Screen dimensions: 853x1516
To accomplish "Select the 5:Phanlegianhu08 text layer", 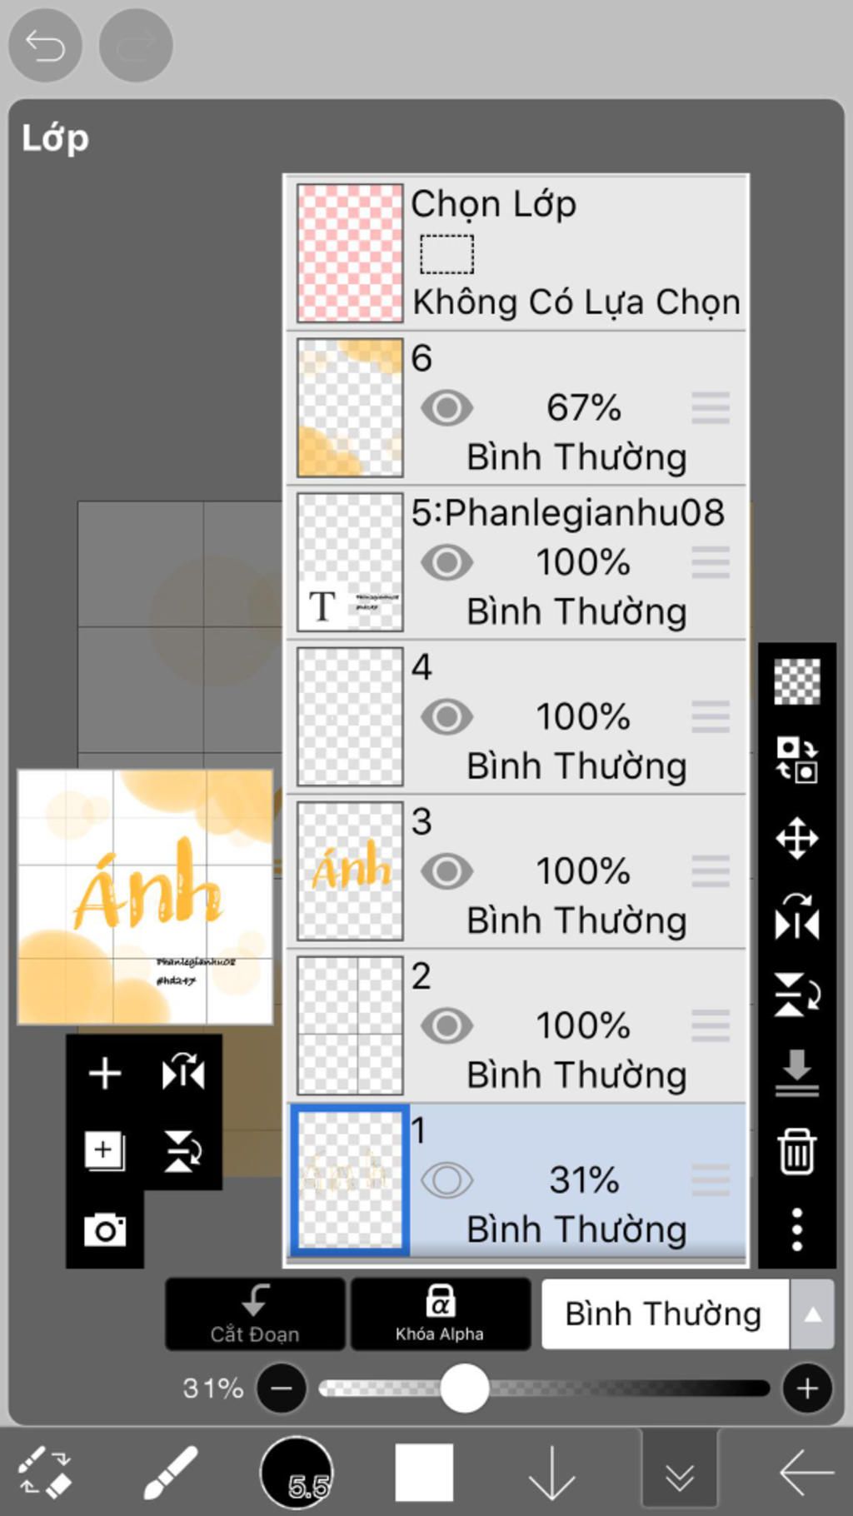I will point(566,513).
